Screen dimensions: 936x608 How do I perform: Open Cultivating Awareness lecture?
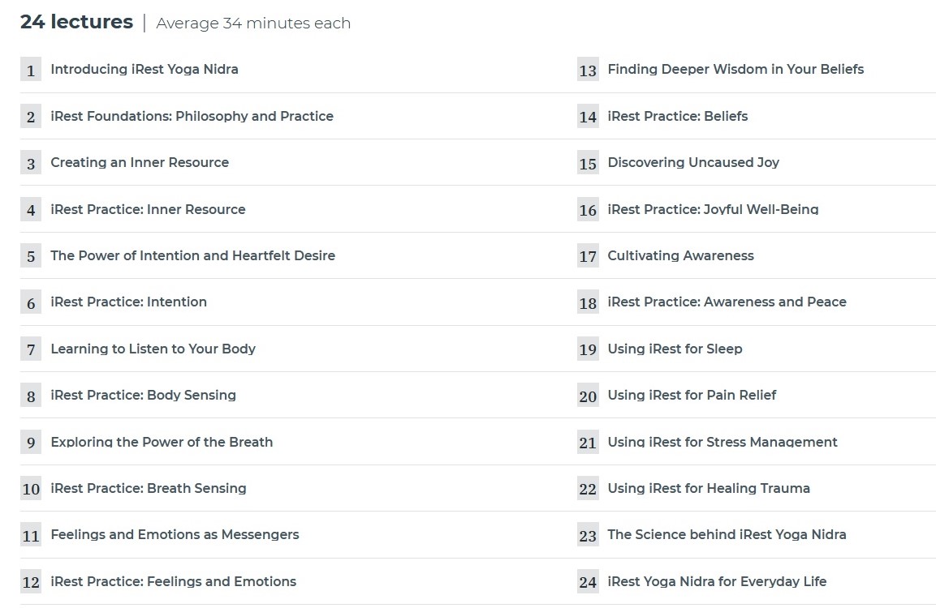pyautogui.click(x=680, y=255)
